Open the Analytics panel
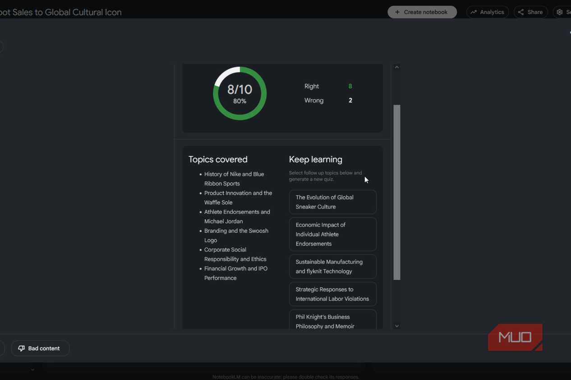 coord(487,12)
